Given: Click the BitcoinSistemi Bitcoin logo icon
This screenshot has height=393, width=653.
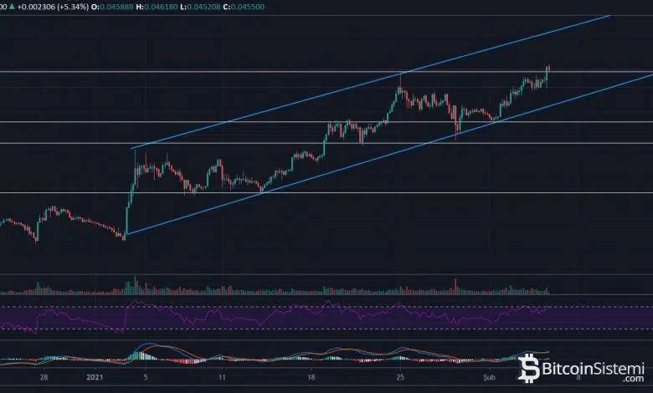Looking at the screenshot, I should tap(529, 367).
